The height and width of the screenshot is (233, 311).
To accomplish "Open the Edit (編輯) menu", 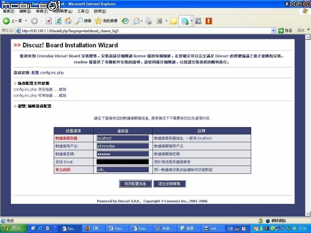I will coord(25,11).
